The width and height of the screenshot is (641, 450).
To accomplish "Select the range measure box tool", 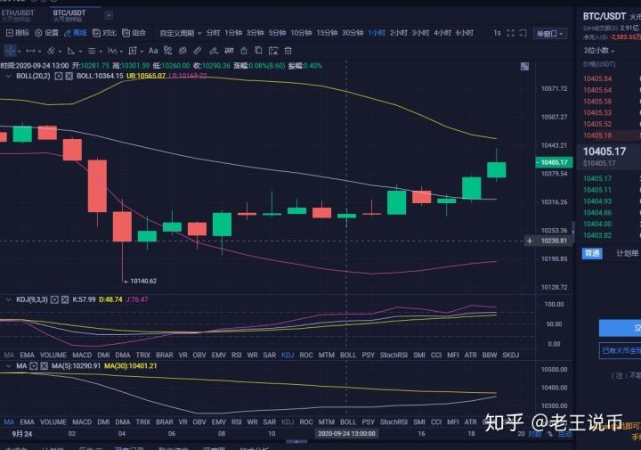I will point(133,51).
